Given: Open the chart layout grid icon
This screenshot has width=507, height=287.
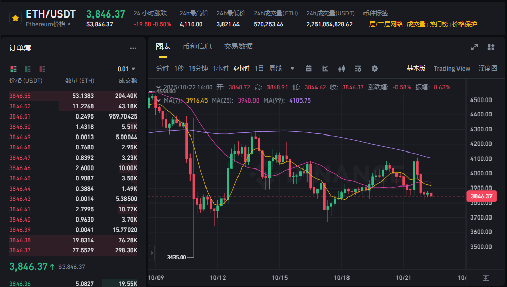Looking at the screenshot, I should click(491, 47).
